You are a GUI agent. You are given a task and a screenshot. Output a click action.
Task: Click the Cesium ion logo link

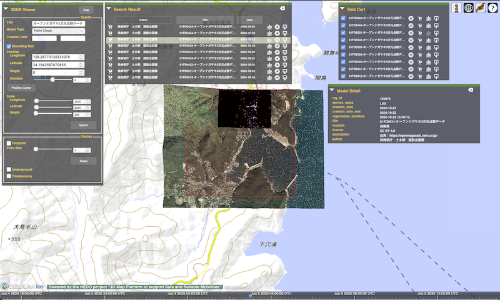pos(22,286)
